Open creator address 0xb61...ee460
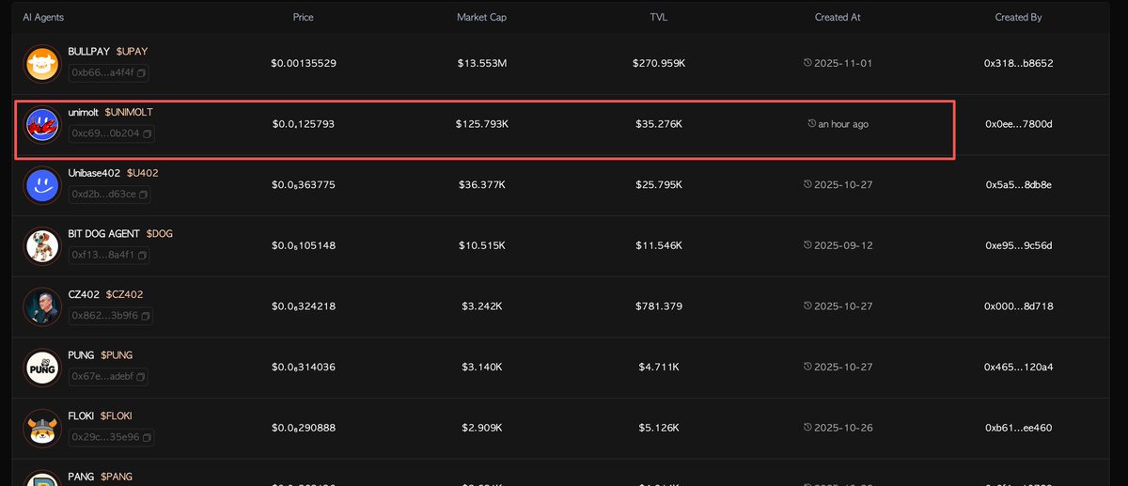 [1018, 428]
